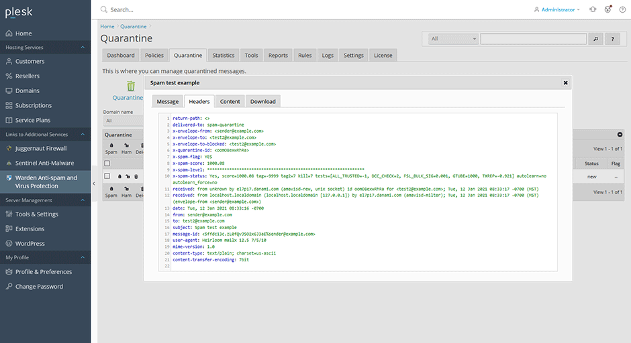Open the Domain name All dropdown
Image resolution: width=631 pixels, height=343 pixels.
click(x=123, y=121)
